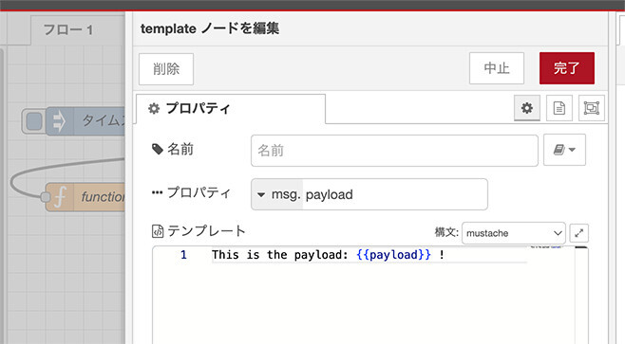
Task: Focus the 名前 name input field
Action: 394,151
